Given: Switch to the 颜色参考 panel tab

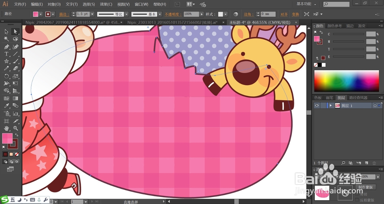Looking at the screenshot, I should (334, 26).
